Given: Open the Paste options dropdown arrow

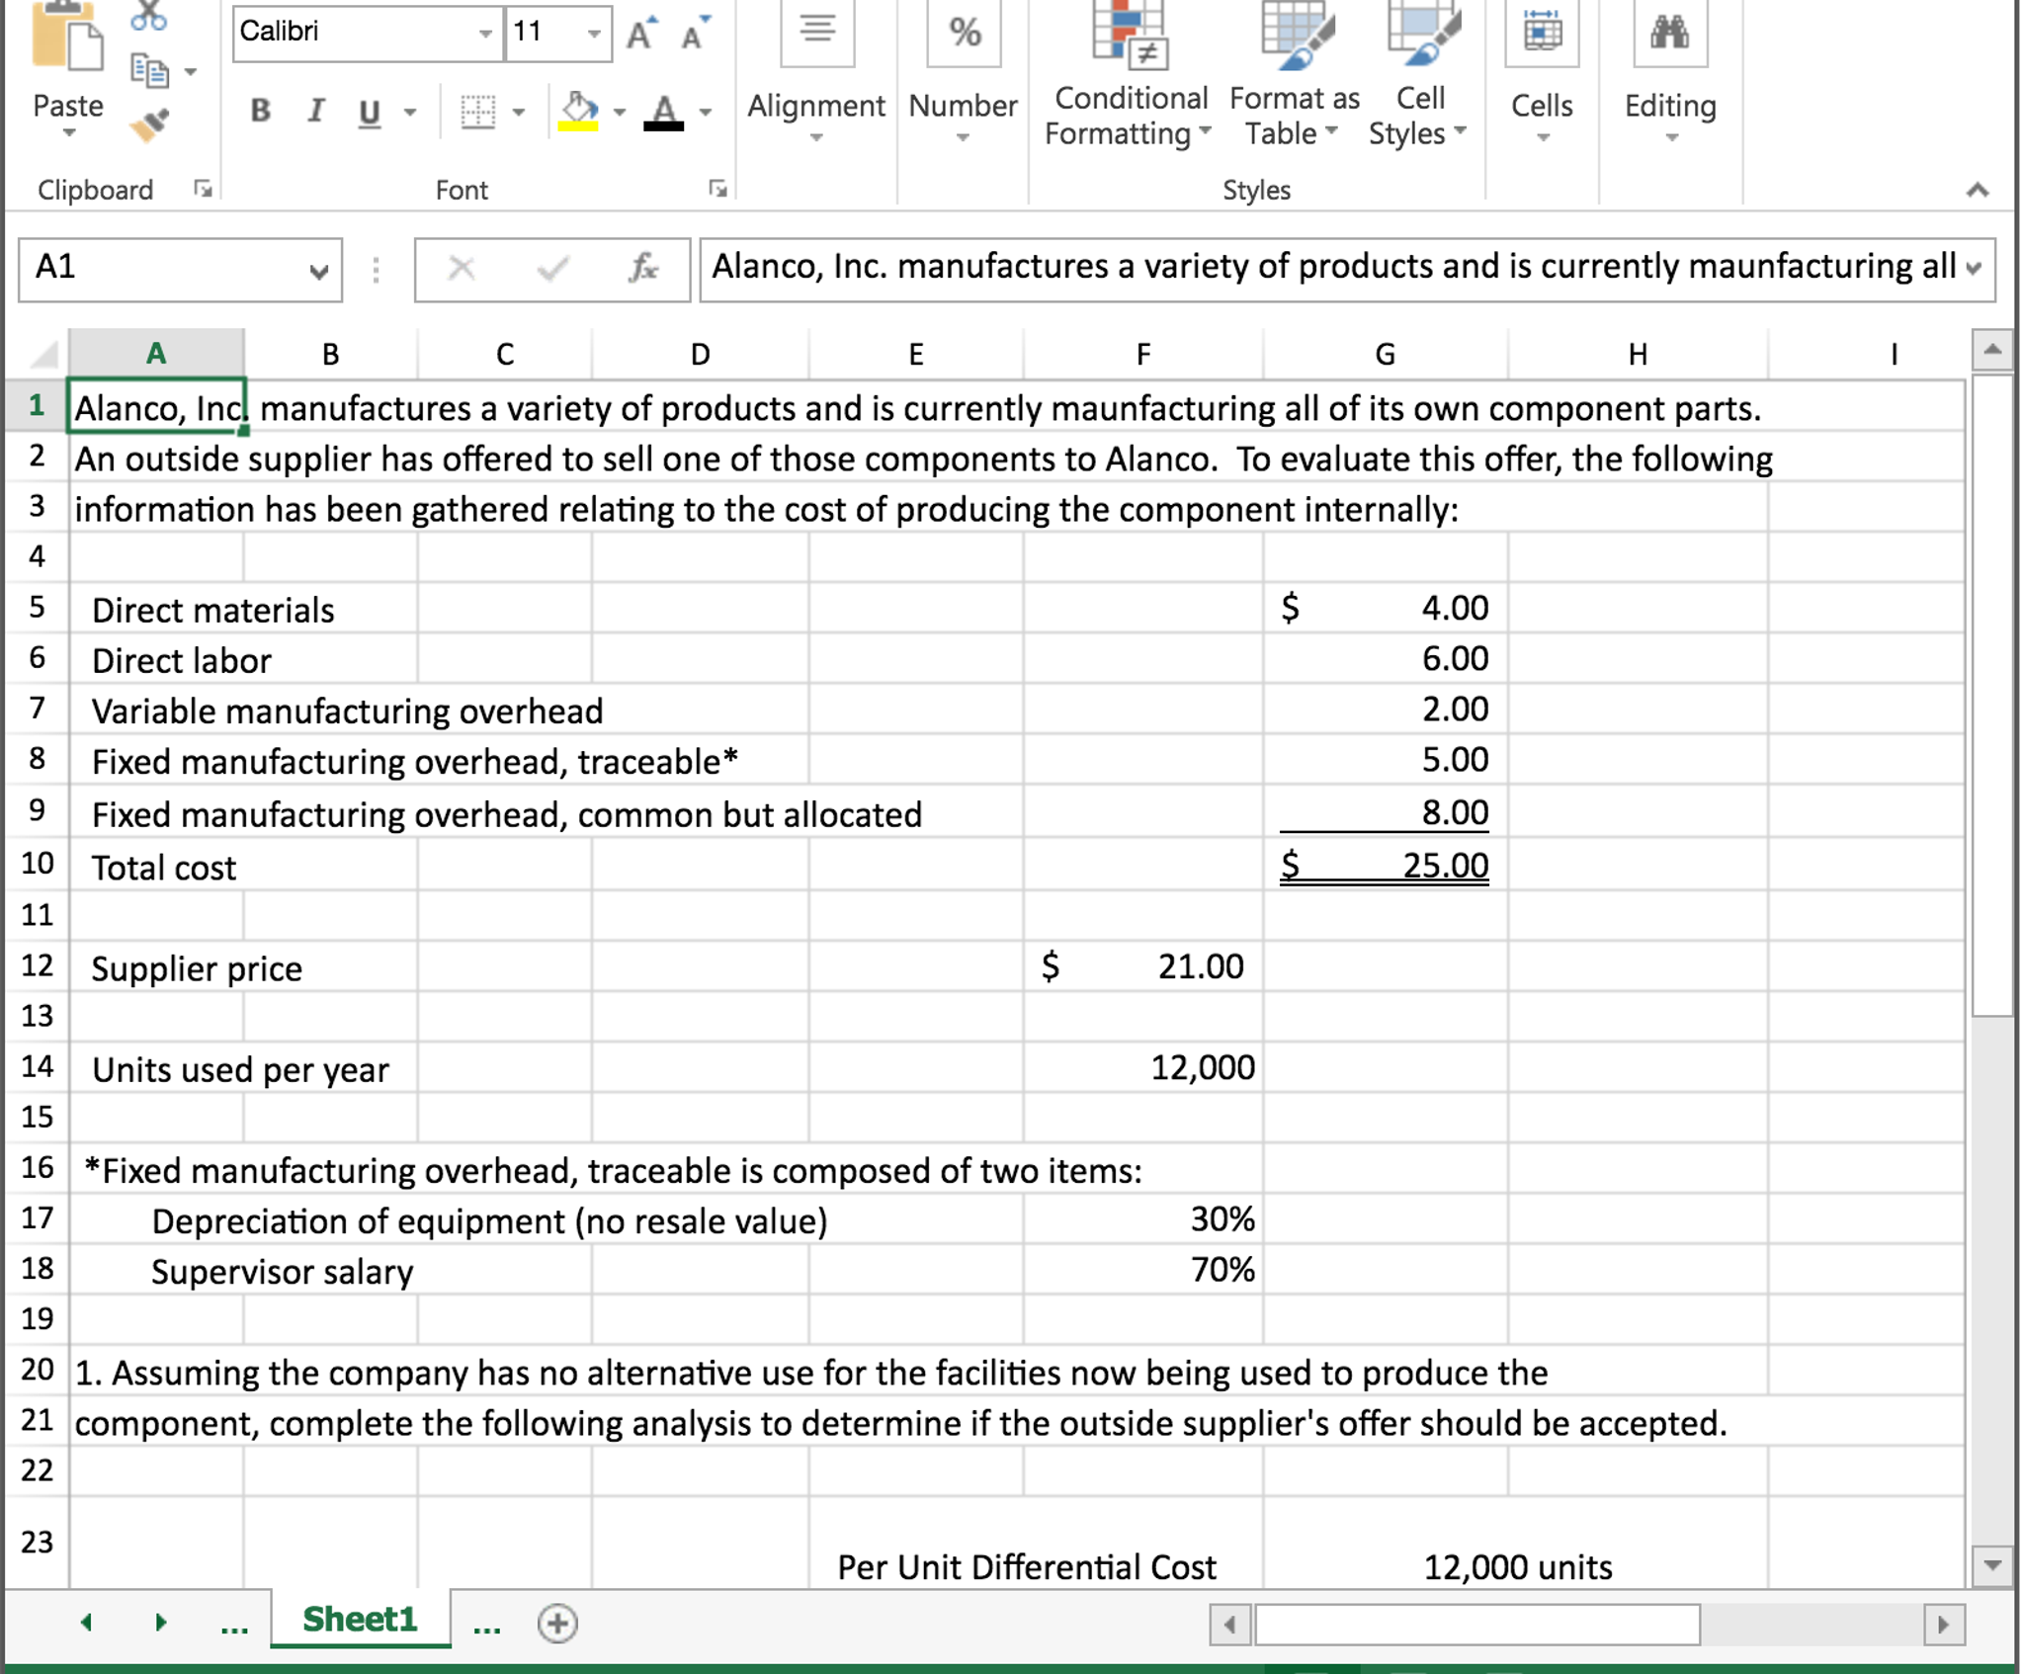Looking at the screenshot, I should coord(68,133).
